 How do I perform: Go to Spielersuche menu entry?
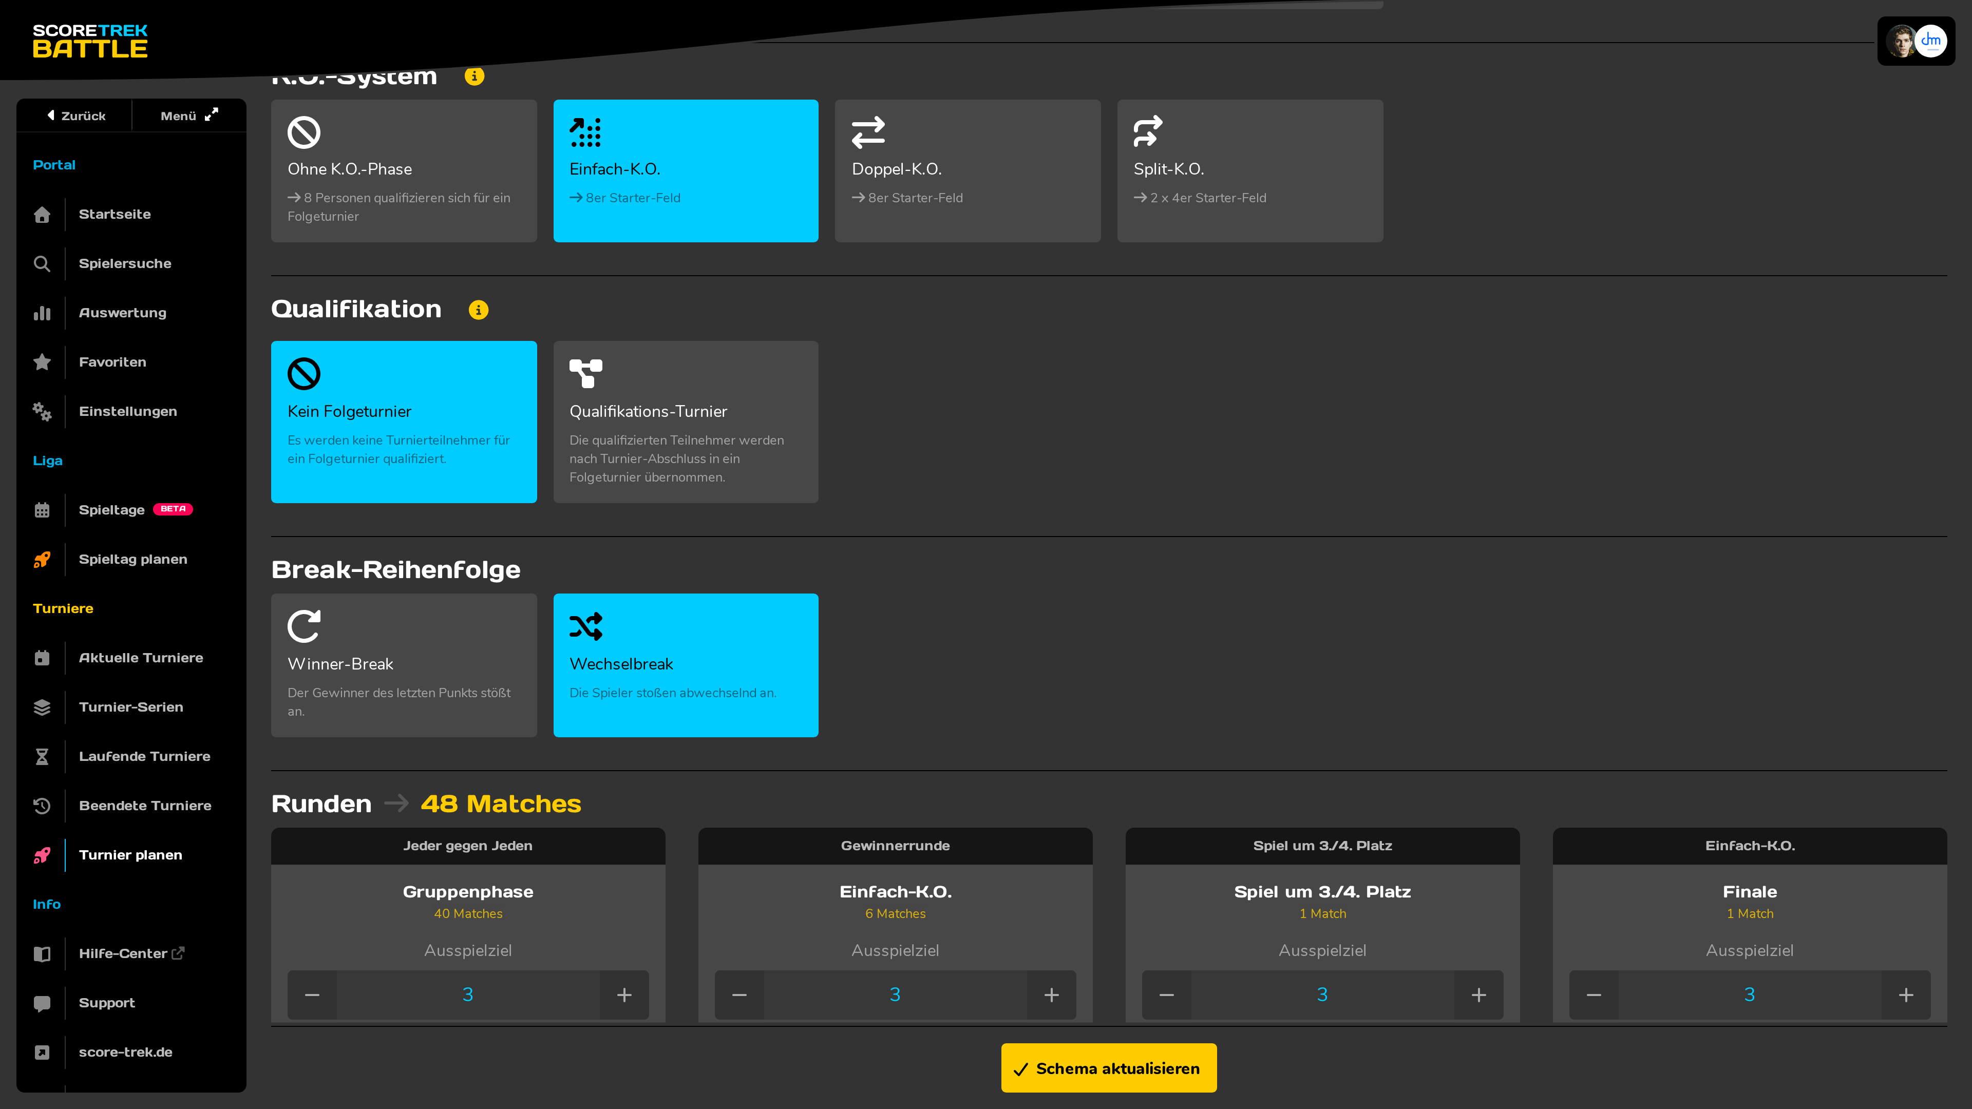coord(125,264)
